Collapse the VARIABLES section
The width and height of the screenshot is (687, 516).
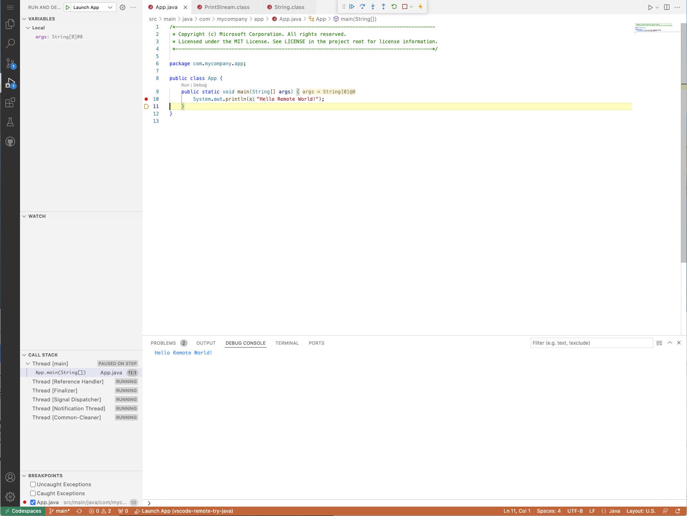pyautogui.click(x=24, y=19)
